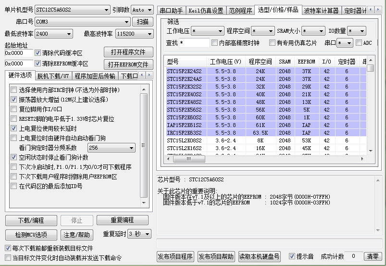The height and width of the screenshot is (266, 386).
Task: Enable 下次下载用户程序时擦除用户EEPROM区 checkbox
Action: tap(14, 177)
